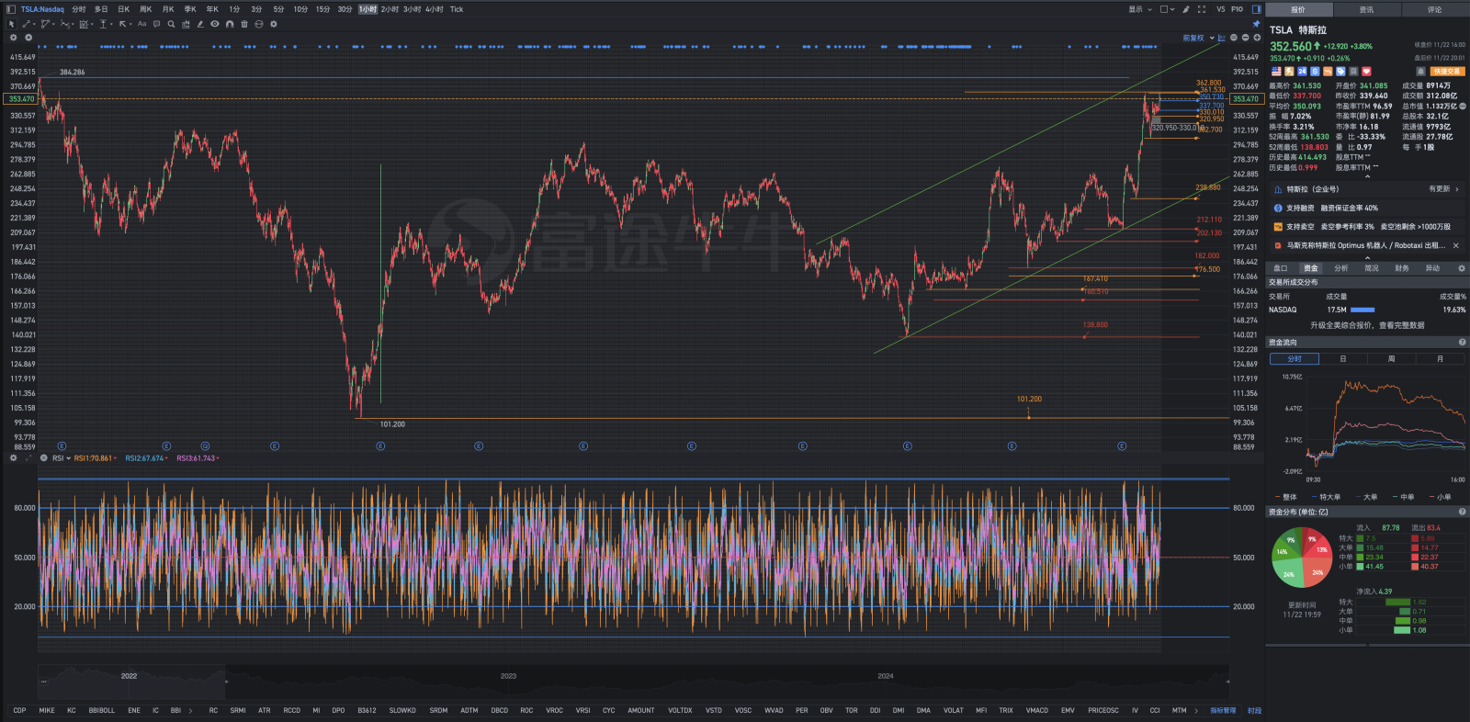
Task: Open drawing settings gear in toolbar
Action: tap(274, 24)
